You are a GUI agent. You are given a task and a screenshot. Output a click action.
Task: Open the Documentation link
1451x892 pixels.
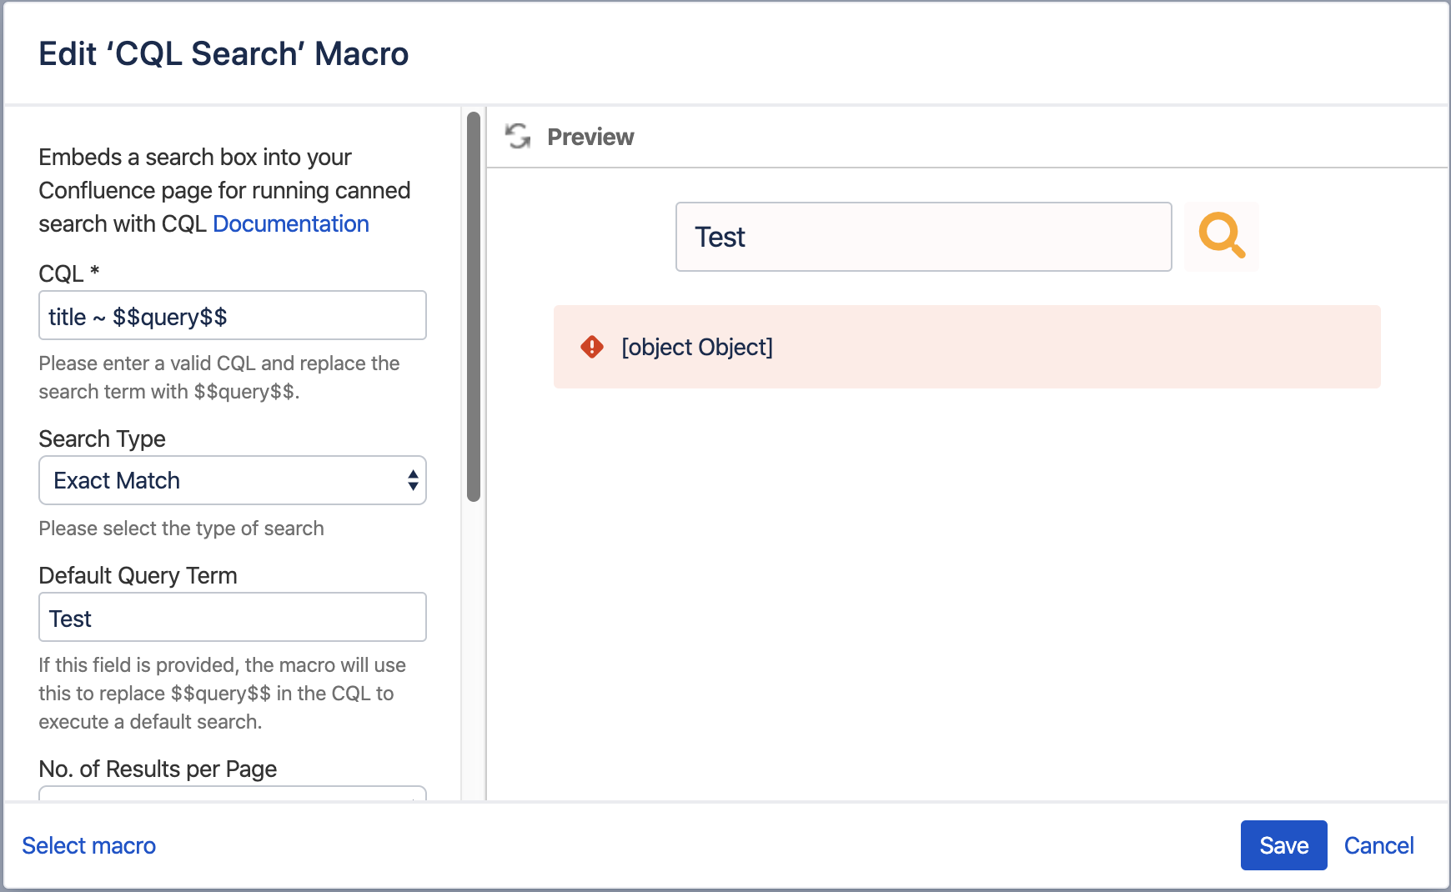290,223
